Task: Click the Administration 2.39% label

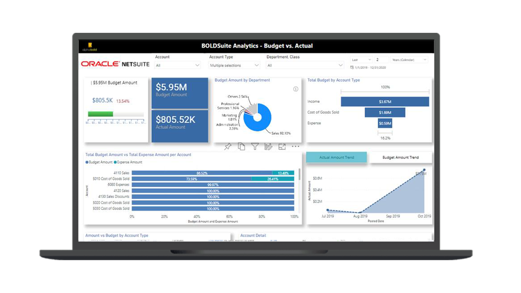Action: (227, 126)
